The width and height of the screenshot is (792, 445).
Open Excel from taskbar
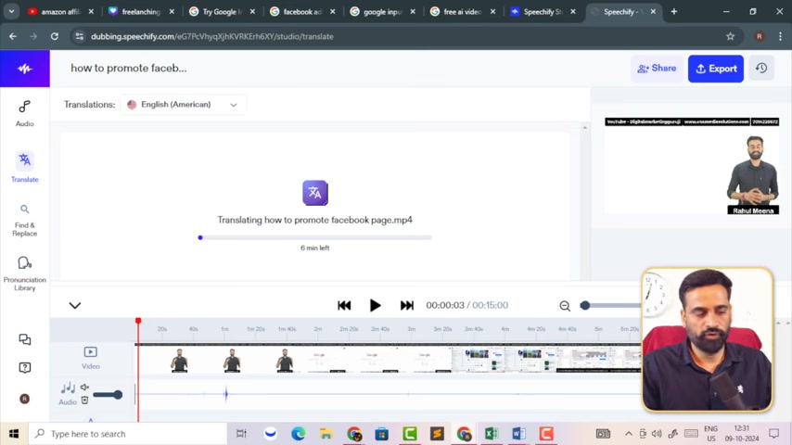click(491, 433)
